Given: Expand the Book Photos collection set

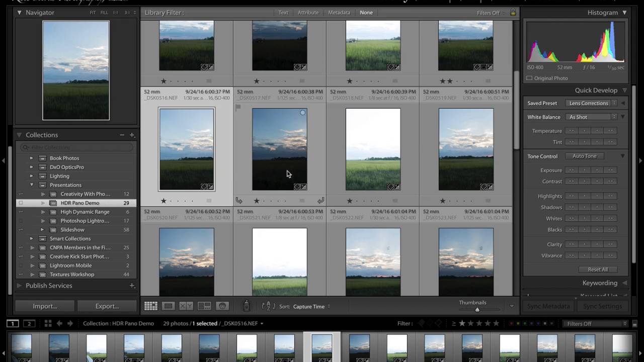Looking at the screenshot, I should [32, 158].
